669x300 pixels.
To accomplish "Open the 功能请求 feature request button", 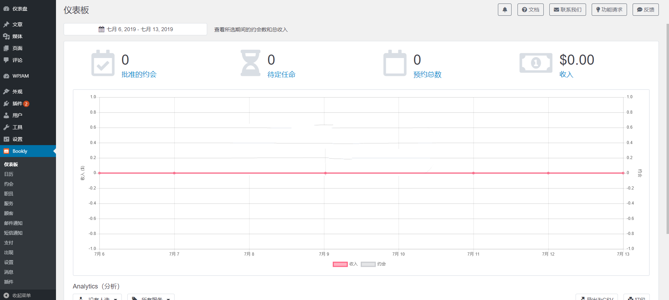I will click(x=609, y=10).
